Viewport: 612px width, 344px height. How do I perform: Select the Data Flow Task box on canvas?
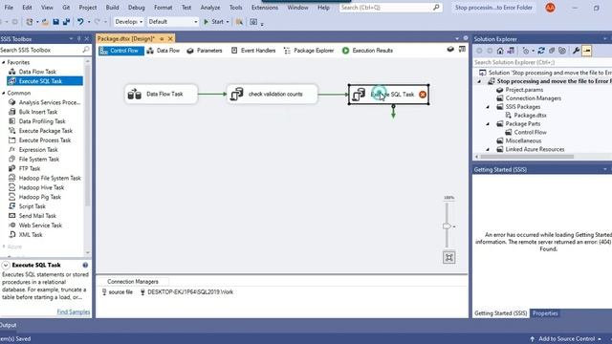pos(161,94)
